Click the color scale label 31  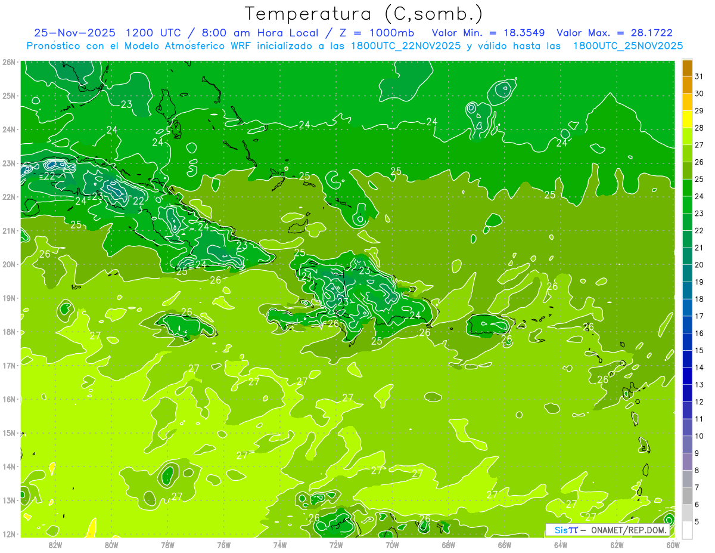[700, 76]
